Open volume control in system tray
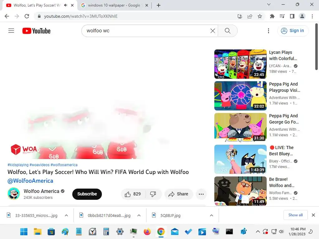Image resolution: width=319 pixels, height=239 pixels. [x=281, y=232]
